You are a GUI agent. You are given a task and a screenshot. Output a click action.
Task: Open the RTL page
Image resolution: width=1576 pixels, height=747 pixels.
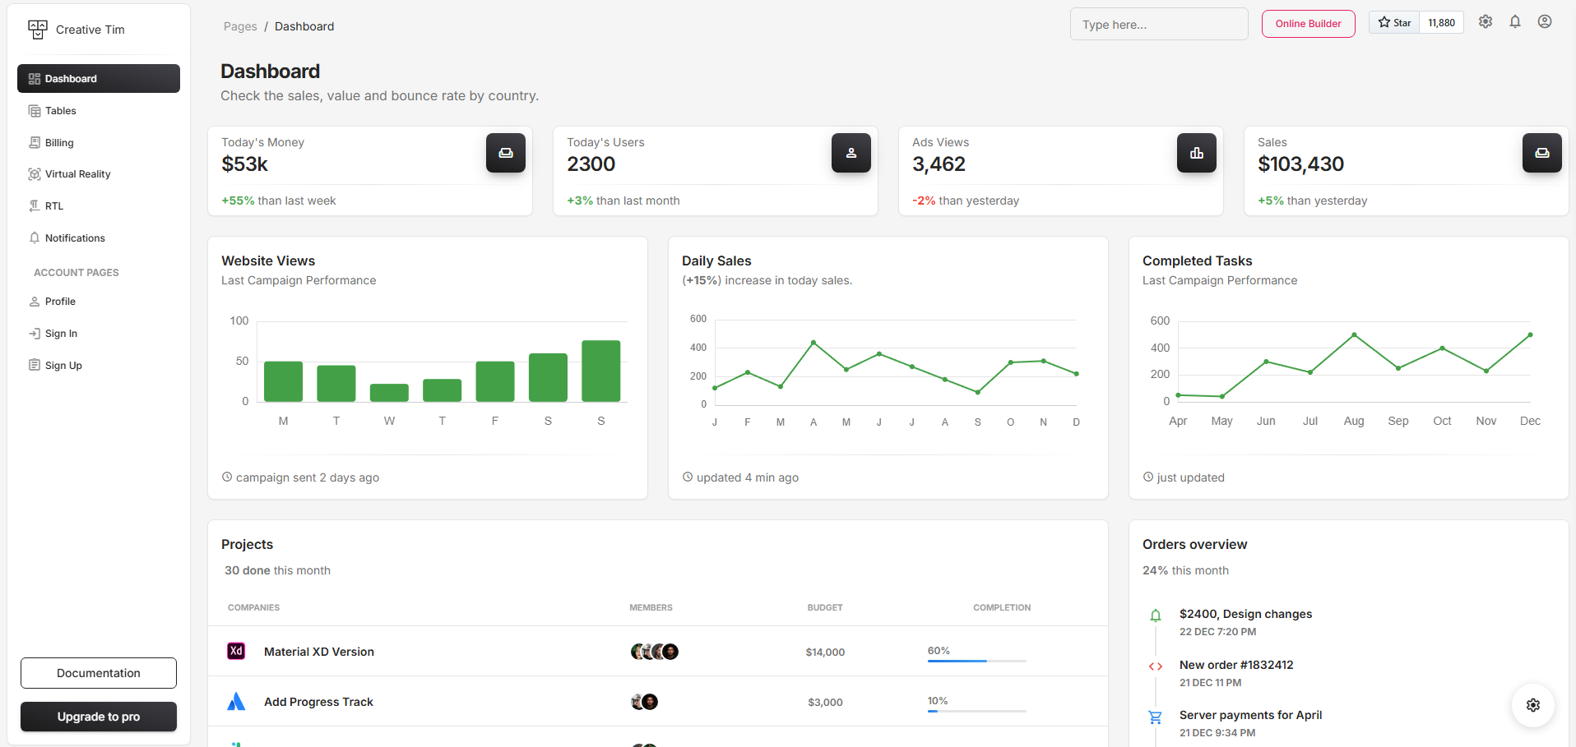tap(99, 206)
